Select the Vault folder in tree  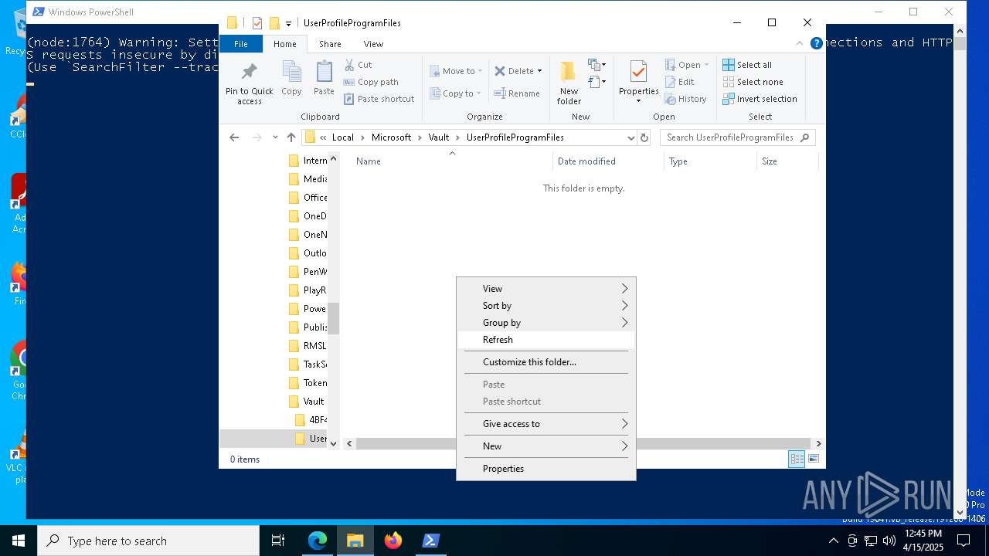coord(307,402)
